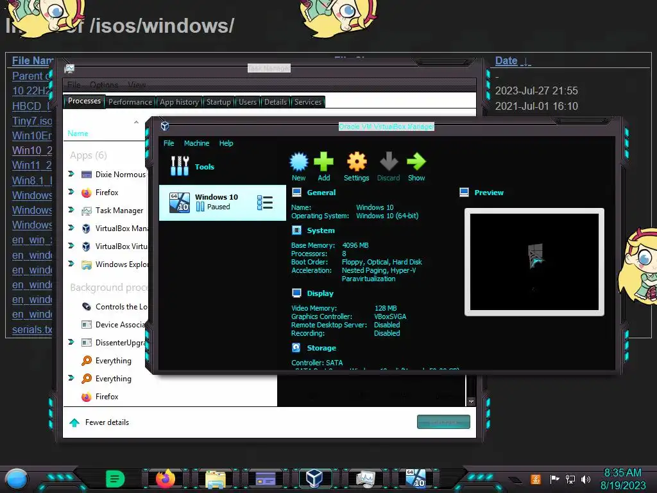657x493 pixels.
Task: Click the General section header
Action: click(x=321, y=193)
